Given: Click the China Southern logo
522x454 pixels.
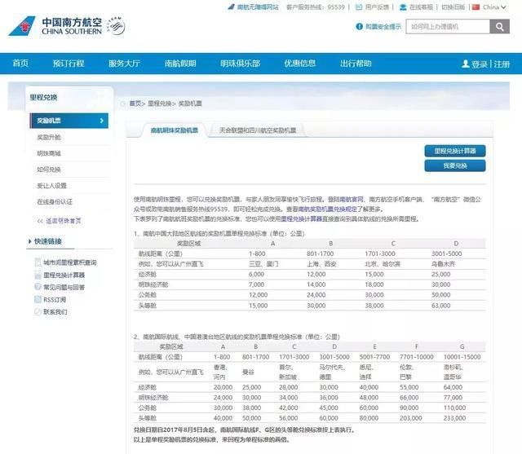Looking at the screenshot, I should (55, 26).
